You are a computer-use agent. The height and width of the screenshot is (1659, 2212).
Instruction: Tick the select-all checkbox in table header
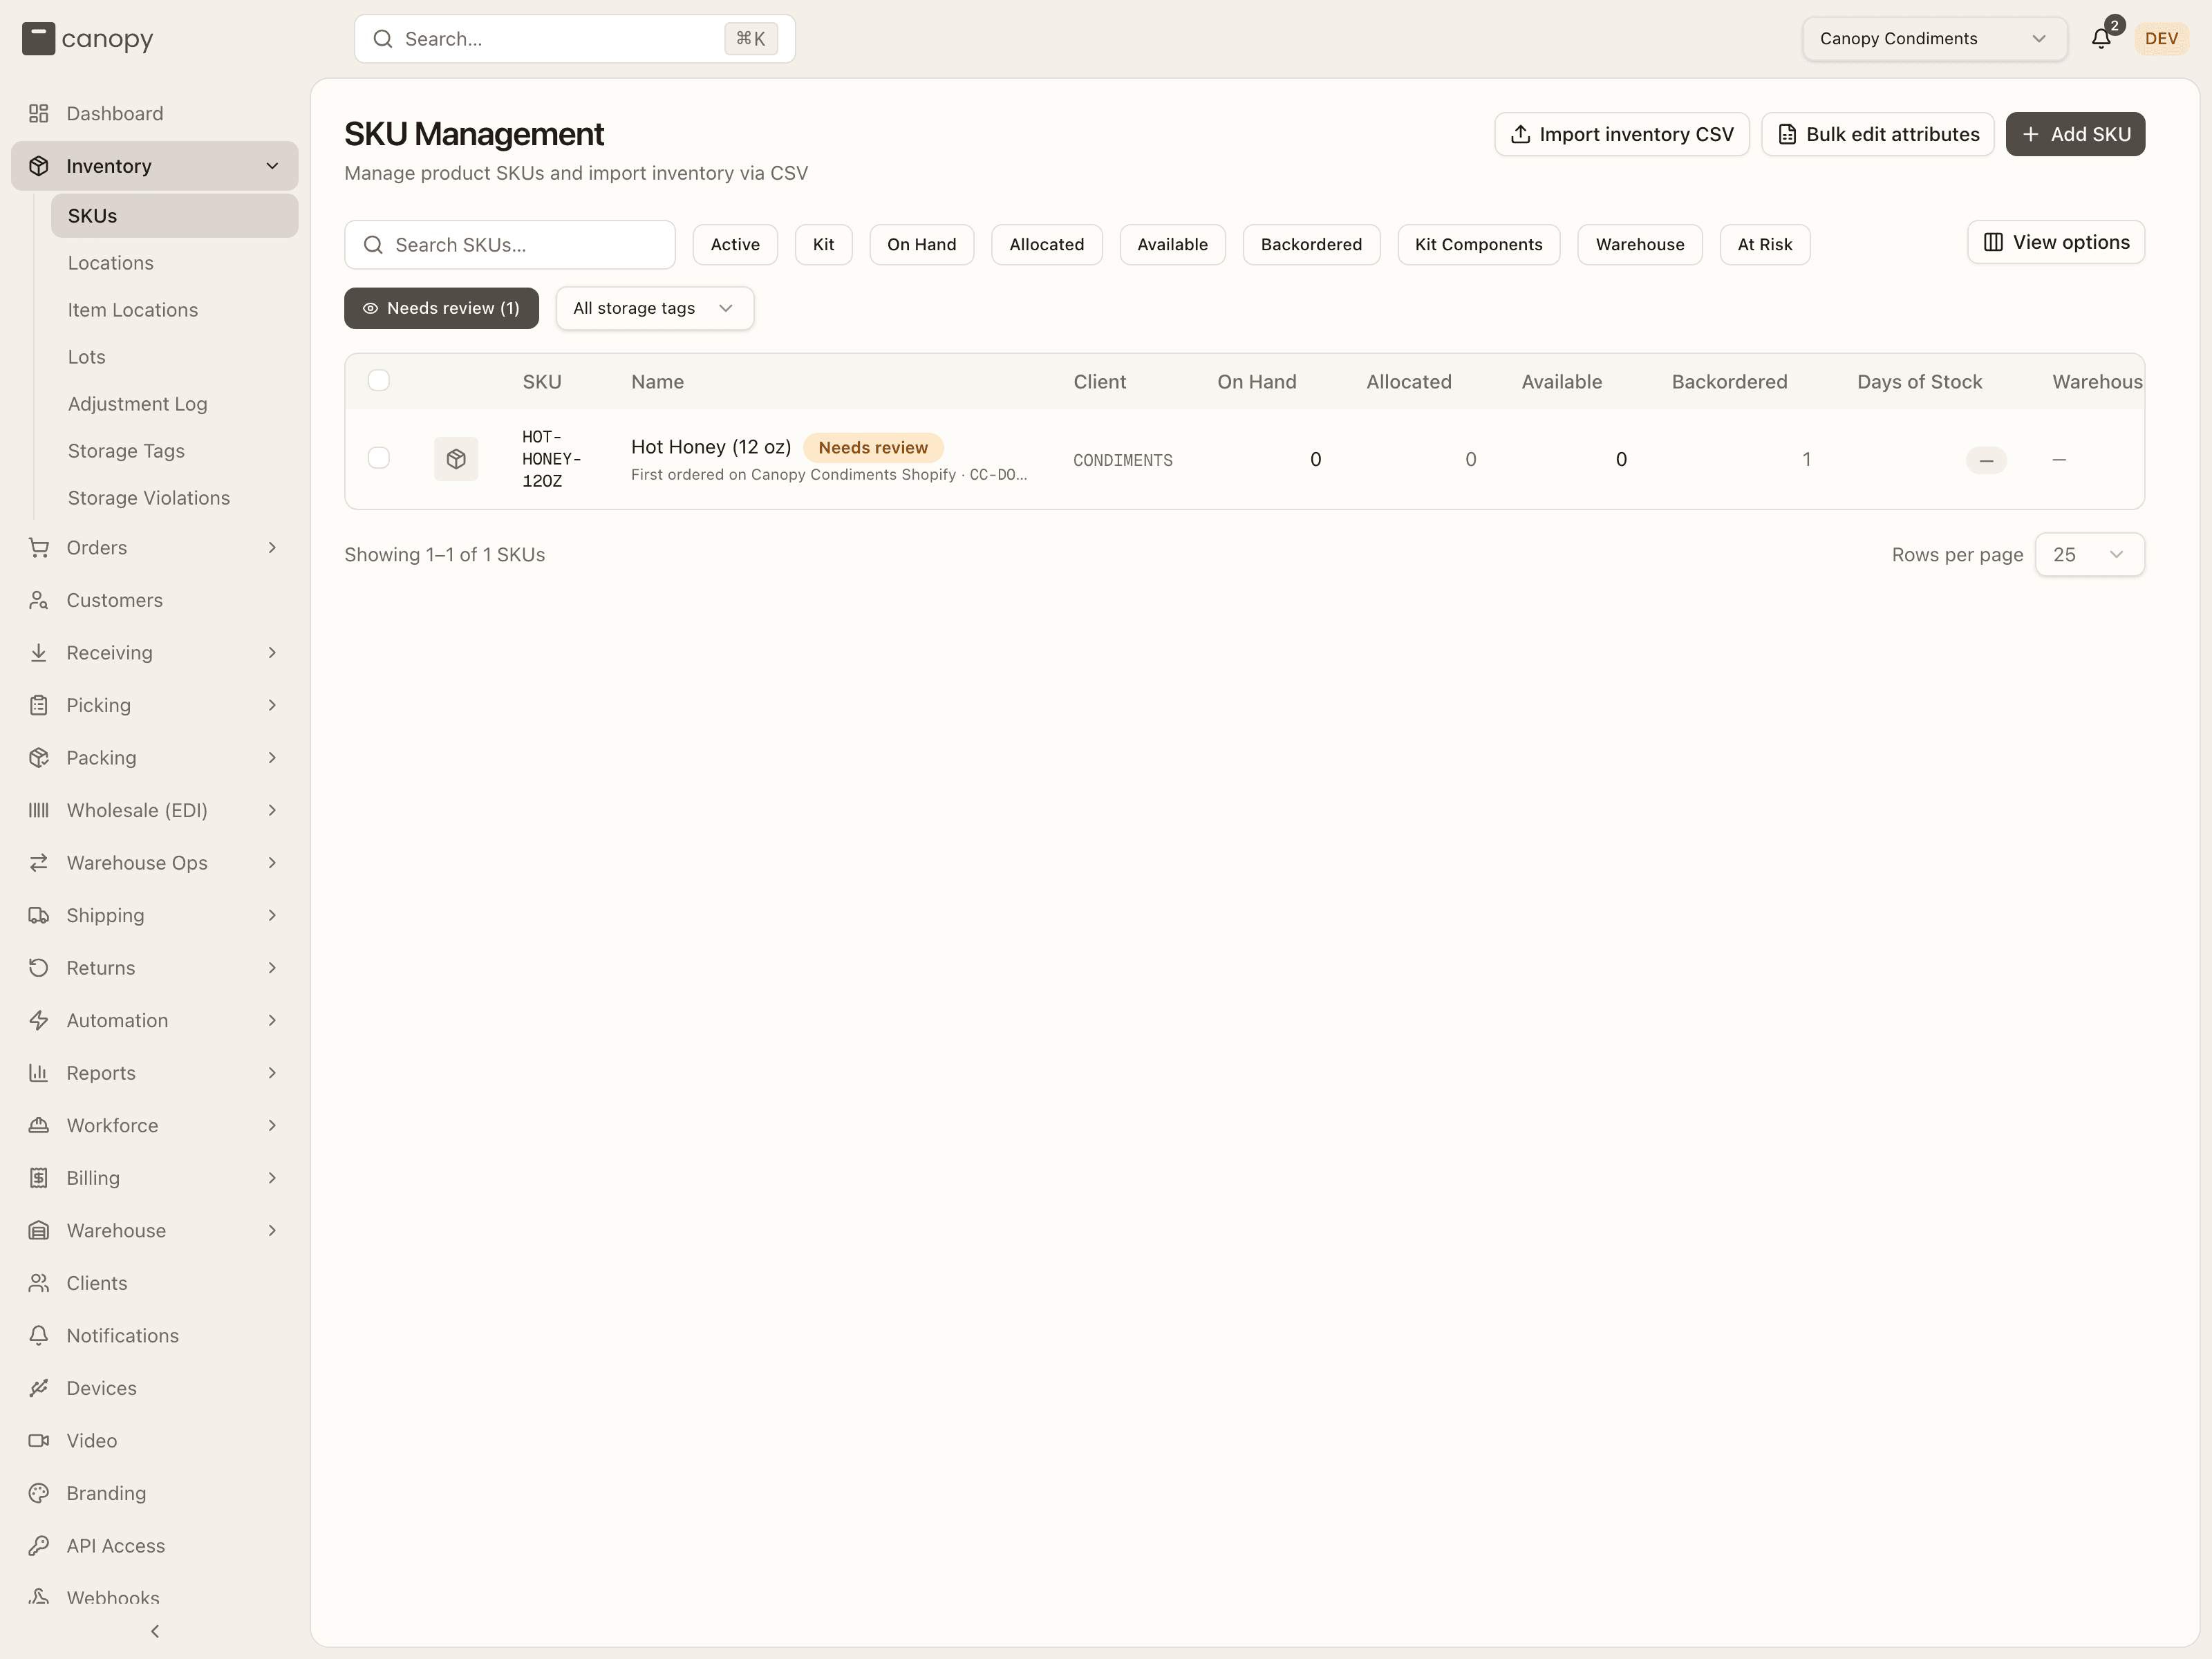pyautogui.click(x=379, y=380)
